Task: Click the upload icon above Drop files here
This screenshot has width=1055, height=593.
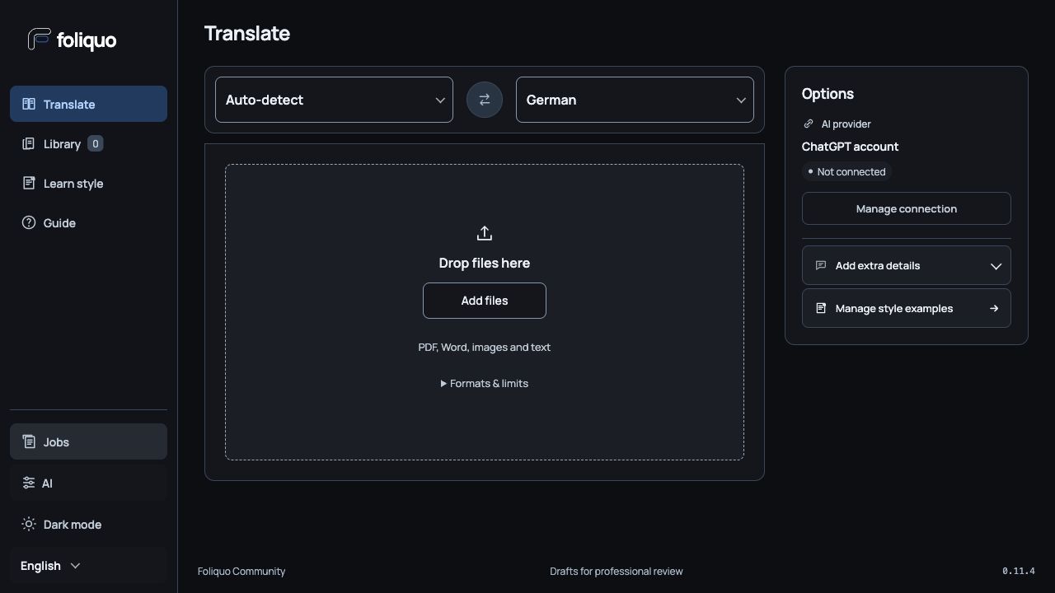Action: click(485, 233)
